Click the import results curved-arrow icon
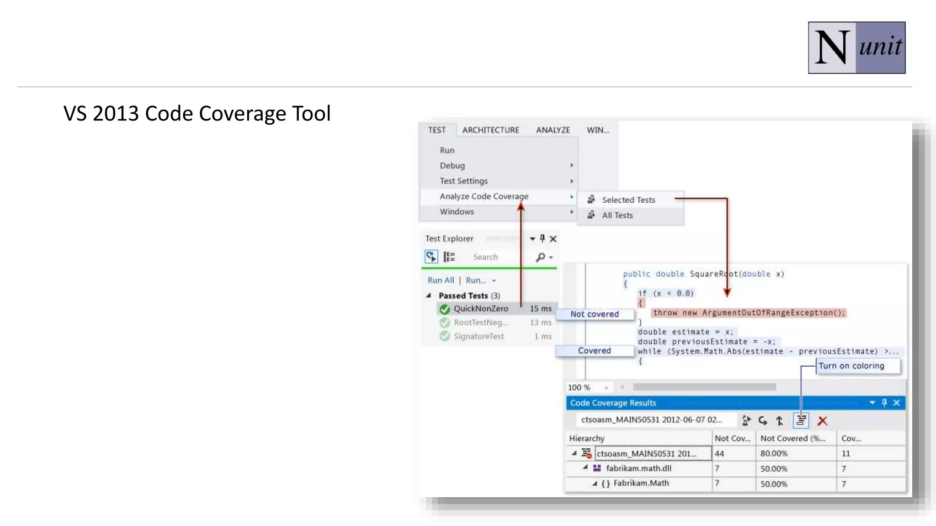 click(763, 421)
